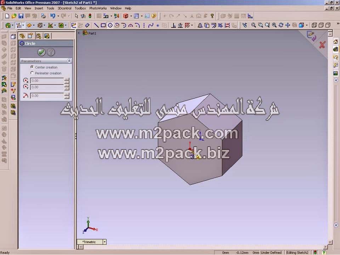340x255 pixels.
Task: Open Circle PropertyManager help button
Action: coord(51,52)
